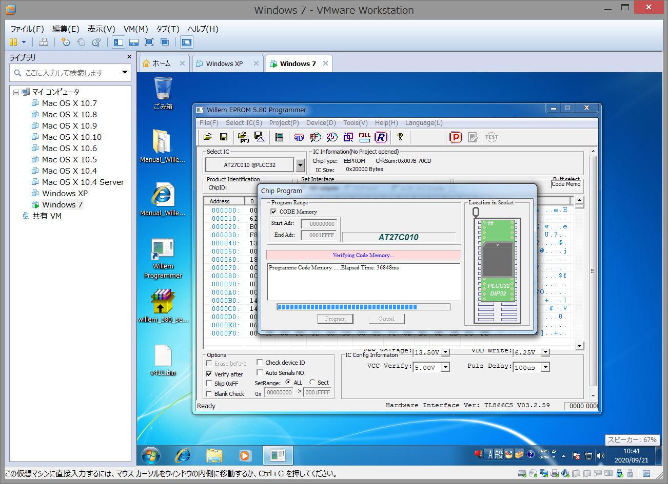Click the Windows 7 Start orb
This screenshot has height=484, width=668.
(x=151, y=455)
